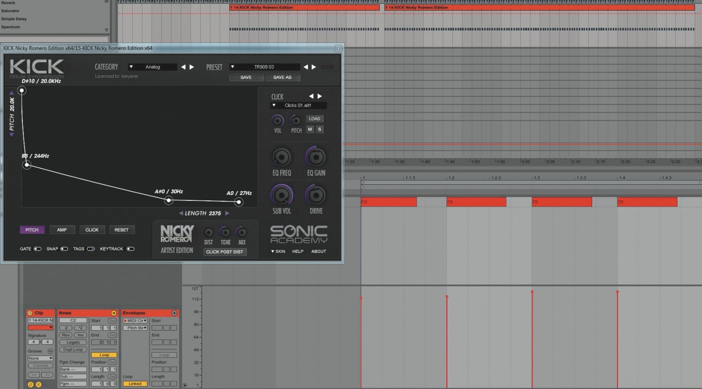Click the DRIVE knob

point(316,195)
